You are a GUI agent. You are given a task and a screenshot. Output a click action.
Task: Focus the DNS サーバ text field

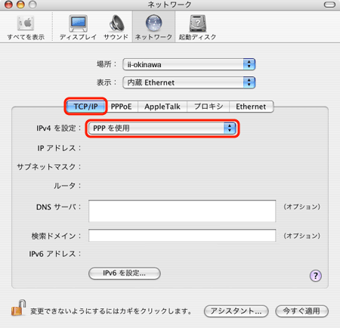pyautogui.click(x=182, y=211)
